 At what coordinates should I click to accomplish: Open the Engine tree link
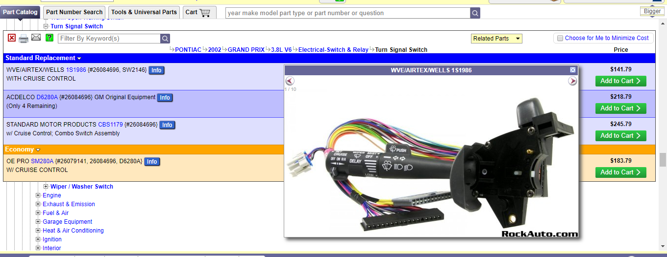tap(52, 195)
